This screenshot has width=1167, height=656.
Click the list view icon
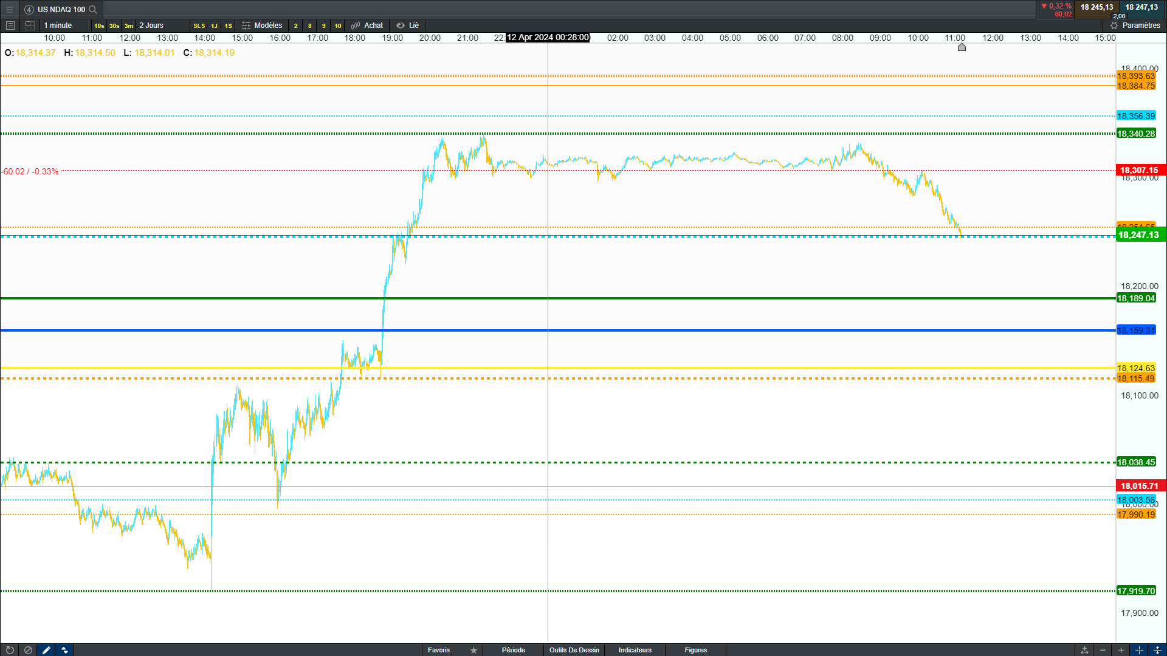(10, 26)
